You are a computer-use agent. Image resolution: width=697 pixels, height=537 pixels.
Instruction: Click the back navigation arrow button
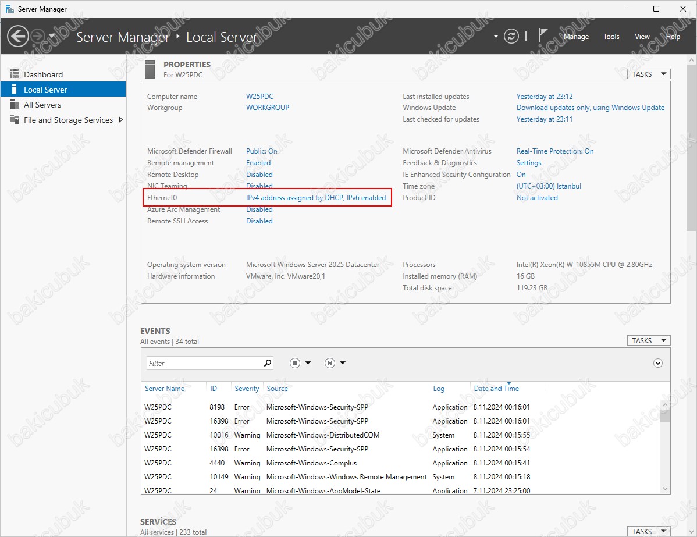click(18, 37)
